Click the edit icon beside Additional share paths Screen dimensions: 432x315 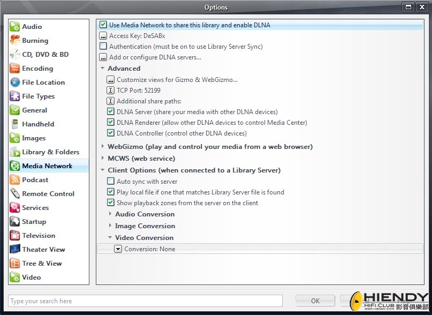point(110,101)
